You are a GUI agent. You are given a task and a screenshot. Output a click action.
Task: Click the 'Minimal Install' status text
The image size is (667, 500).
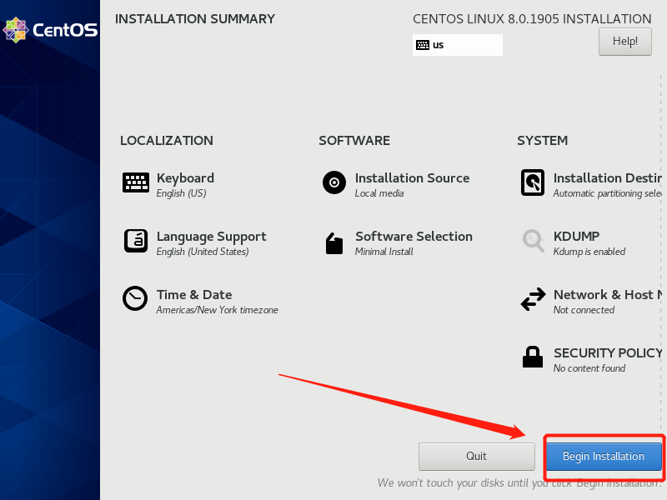(x=384, y=252)
